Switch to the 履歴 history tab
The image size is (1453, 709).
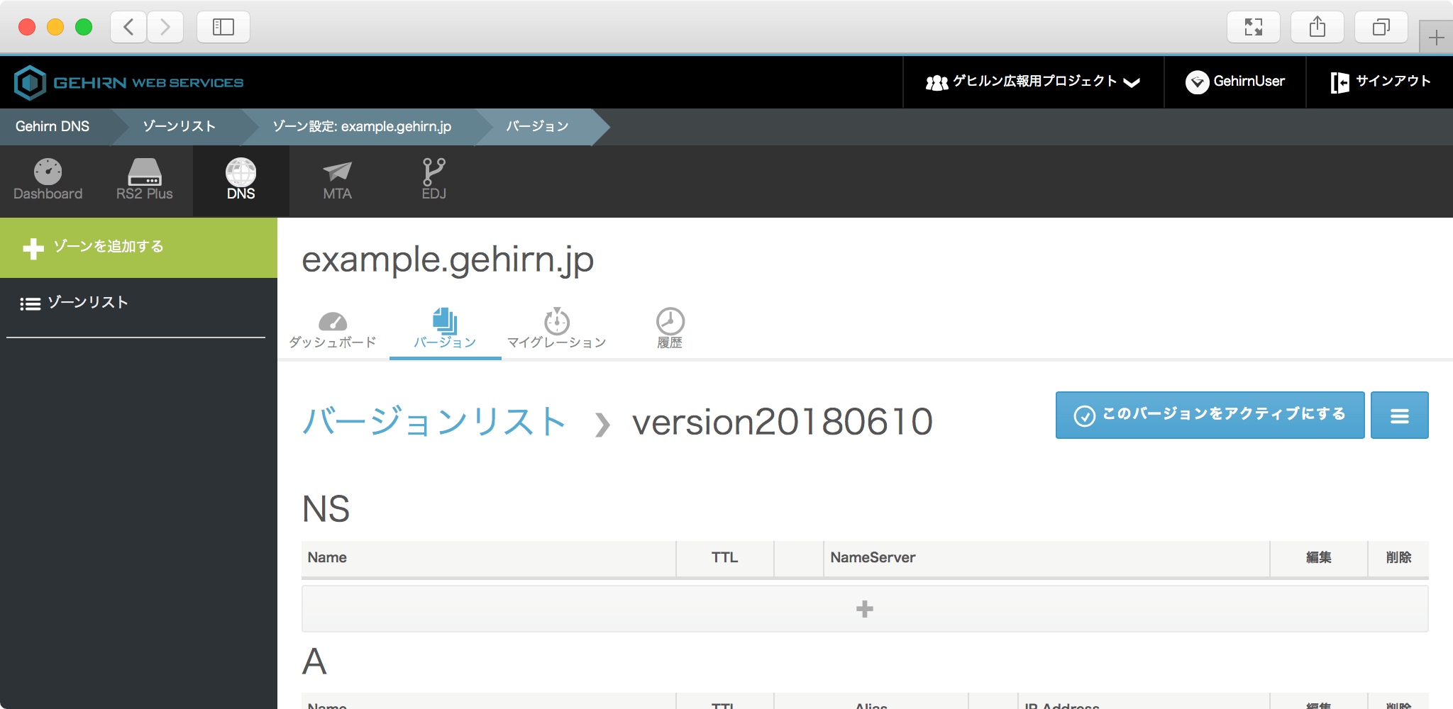[x=669, y=330]
